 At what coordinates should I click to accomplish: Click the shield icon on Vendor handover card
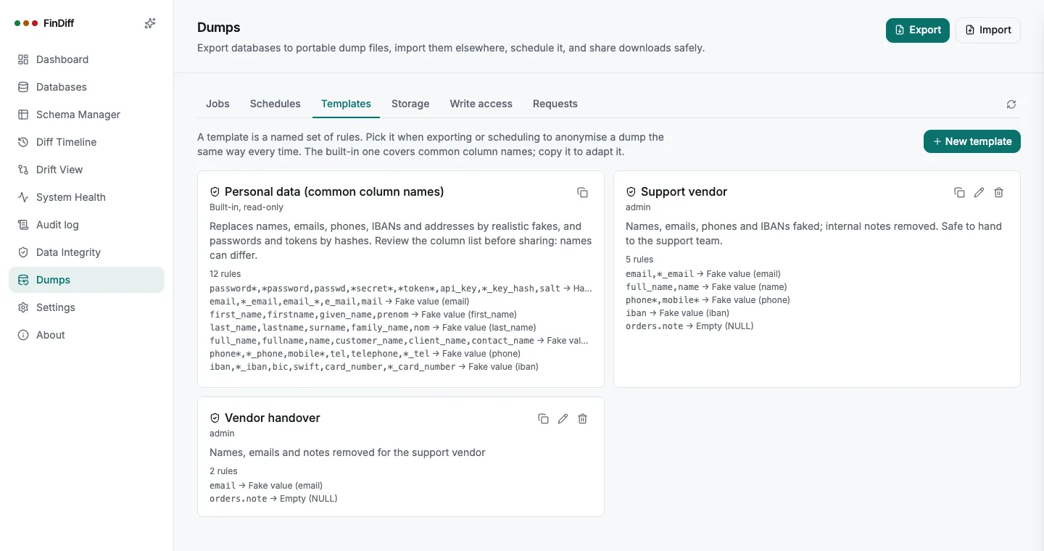pyautogui.click(x=215, y=418)
